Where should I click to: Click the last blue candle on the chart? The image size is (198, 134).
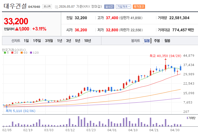point(180,68)
